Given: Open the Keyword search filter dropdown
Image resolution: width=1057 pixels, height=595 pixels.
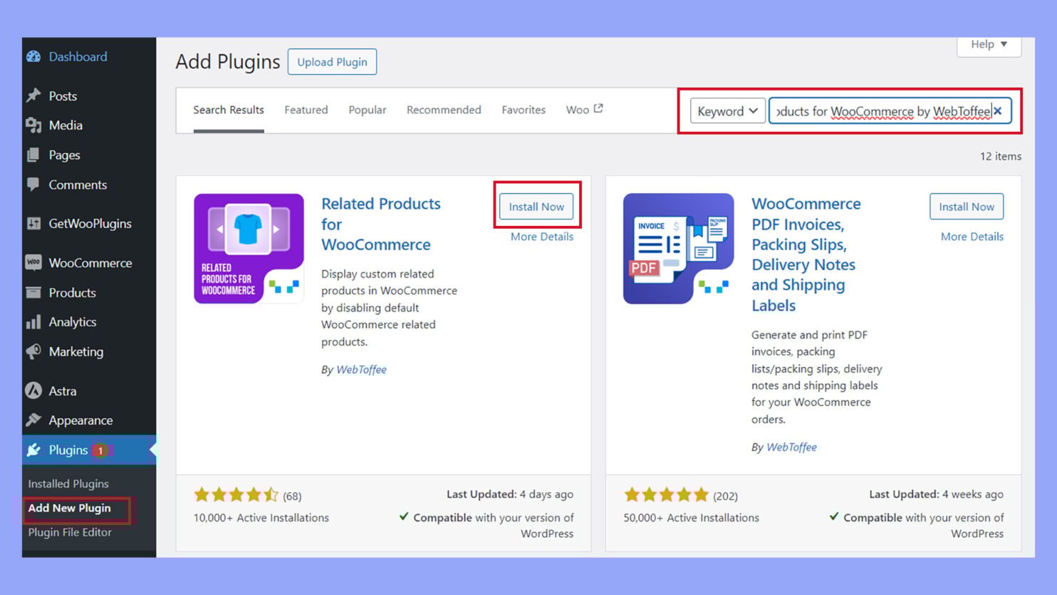Looking at the screenshot, I should tap(727, 110).
